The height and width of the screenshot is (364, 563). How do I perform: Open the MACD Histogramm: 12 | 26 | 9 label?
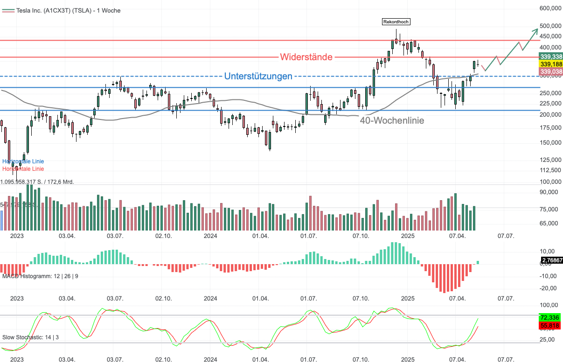(x=40, y=276)
